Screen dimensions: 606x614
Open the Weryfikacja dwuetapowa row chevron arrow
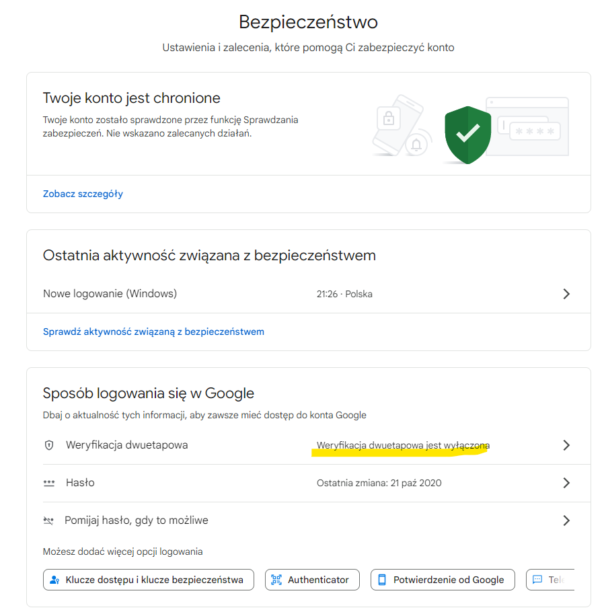pos(566,445)
